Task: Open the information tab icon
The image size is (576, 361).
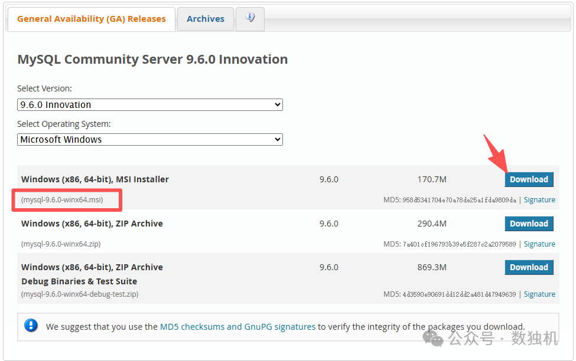Action: [x=250, y=18]
